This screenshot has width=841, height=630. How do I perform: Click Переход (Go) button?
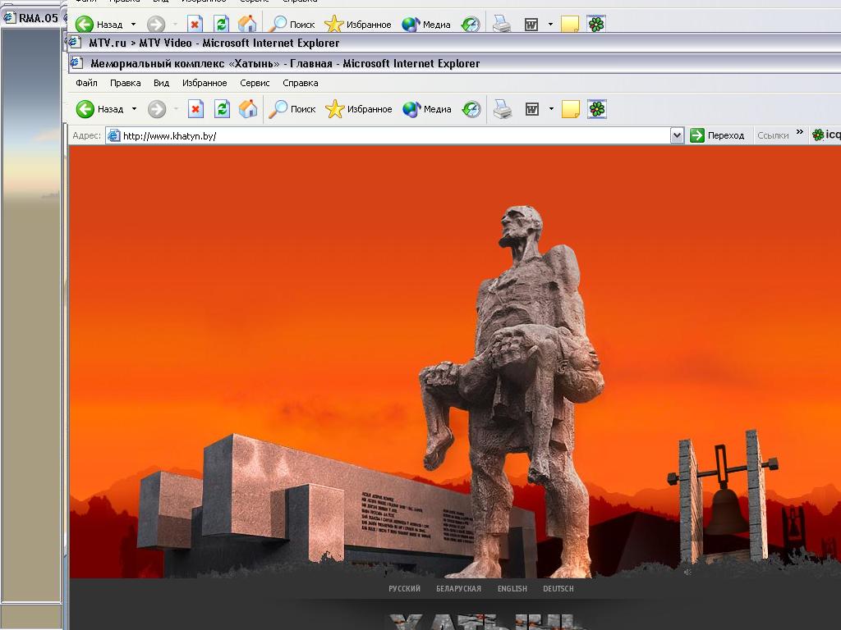click(x=718, y=135)
